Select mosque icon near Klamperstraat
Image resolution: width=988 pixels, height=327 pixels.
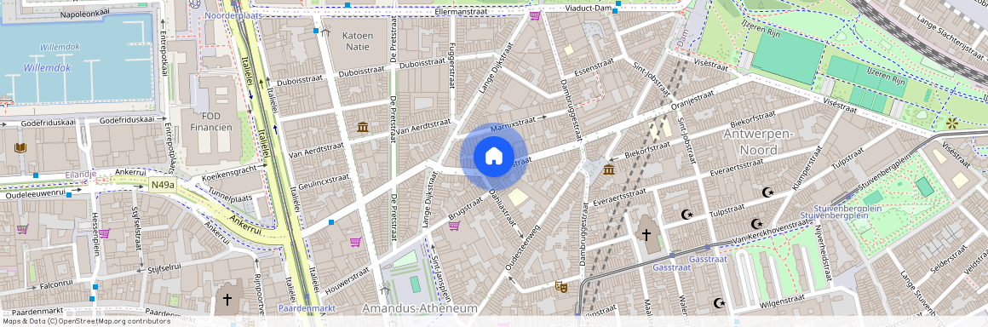click(x=767, y=192)
